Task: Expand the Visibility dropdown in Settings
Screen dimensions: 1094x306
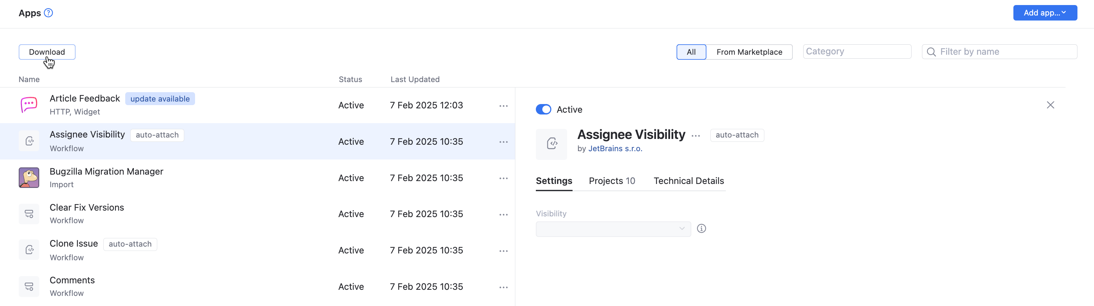Action: pyautogui.click(x=613, y=229)
